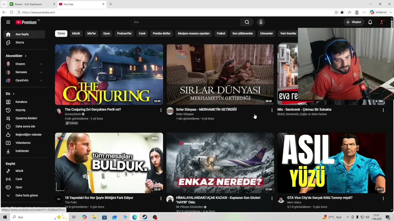This screenshot has height=221, width=394.
Task: Open Keşfet Müzik in sidebar
Action: 24,171
